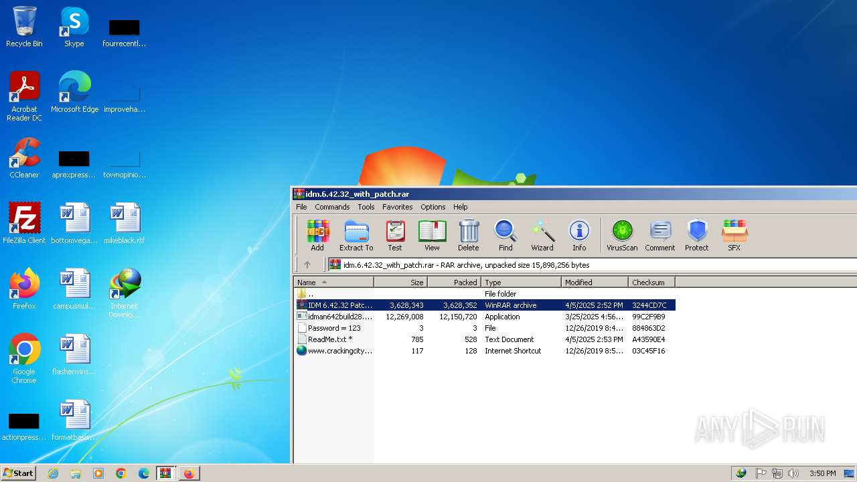Image resolution: width=857 pixels, height=482 pixels.
Task: Select Google Chrome desktop shortcut
Action: pyautogui.click(x=24, y=359)
